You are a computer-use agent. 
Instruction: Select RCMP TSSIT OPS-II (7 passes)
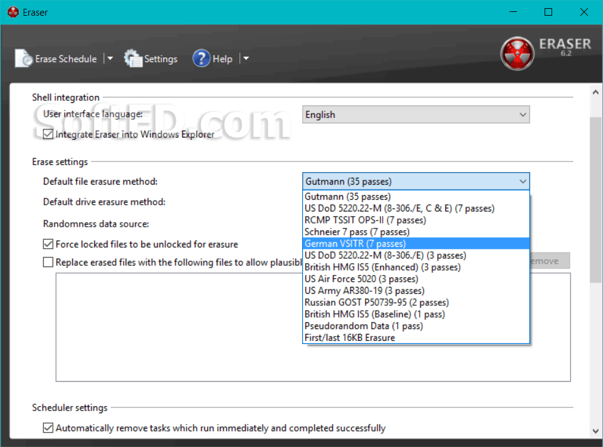[416, 220]
